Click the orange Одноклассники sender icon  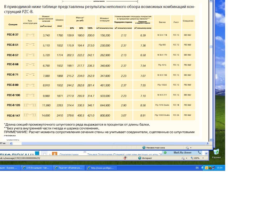click(55, 154)
